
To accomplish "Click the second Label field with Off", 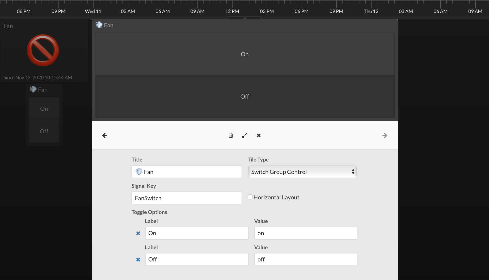I will tap(197, 260).
